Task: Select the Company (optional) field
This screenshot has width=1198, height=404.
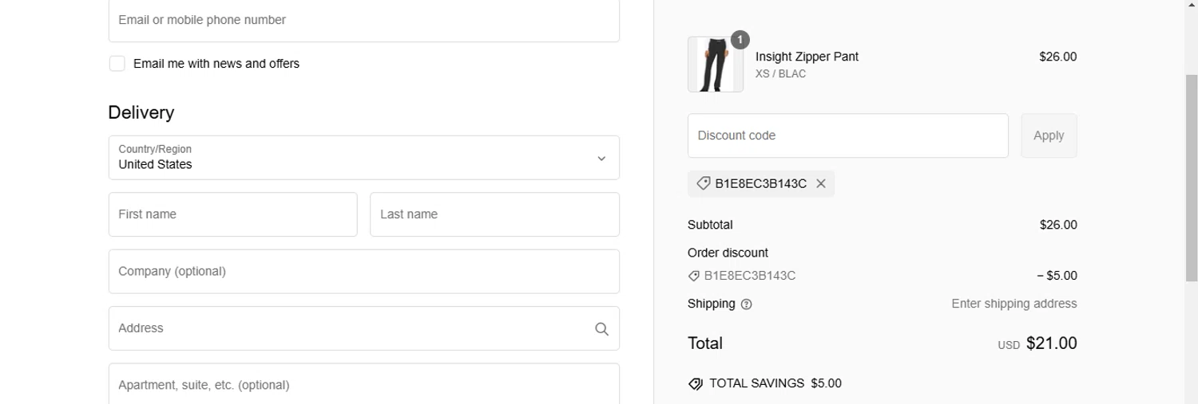Action: (363, 272)
